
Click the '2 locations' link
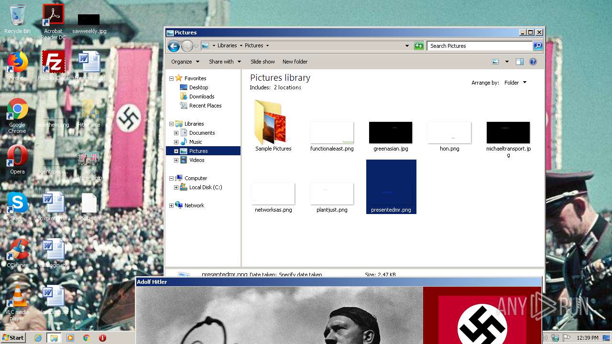click(x=287, y=87)
